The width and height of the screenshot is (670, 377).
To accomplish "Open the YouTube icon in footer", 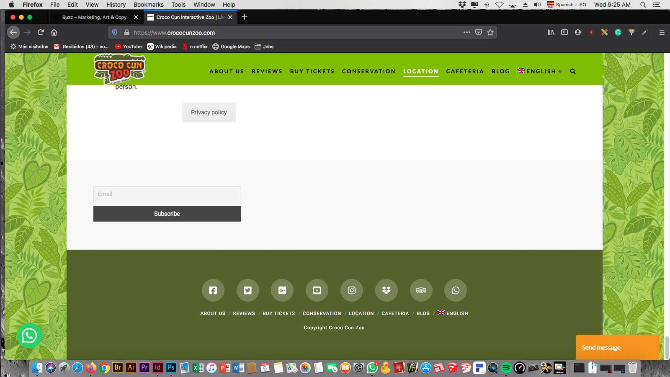I will click(x=317, y=290).
